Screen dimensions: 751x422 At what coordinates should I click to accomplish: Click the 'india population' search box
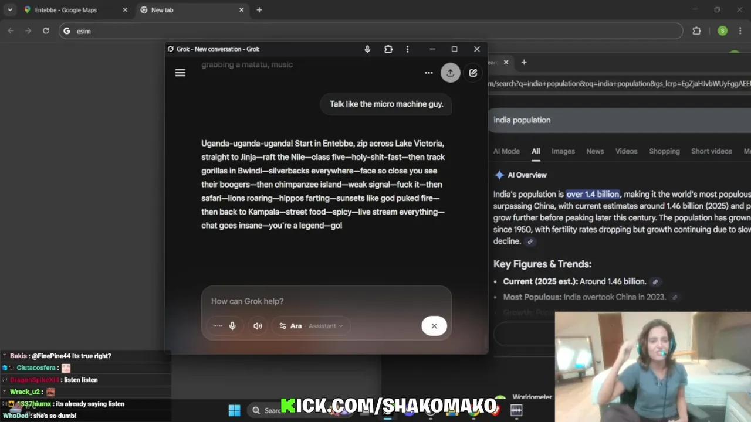click(620, 120)
